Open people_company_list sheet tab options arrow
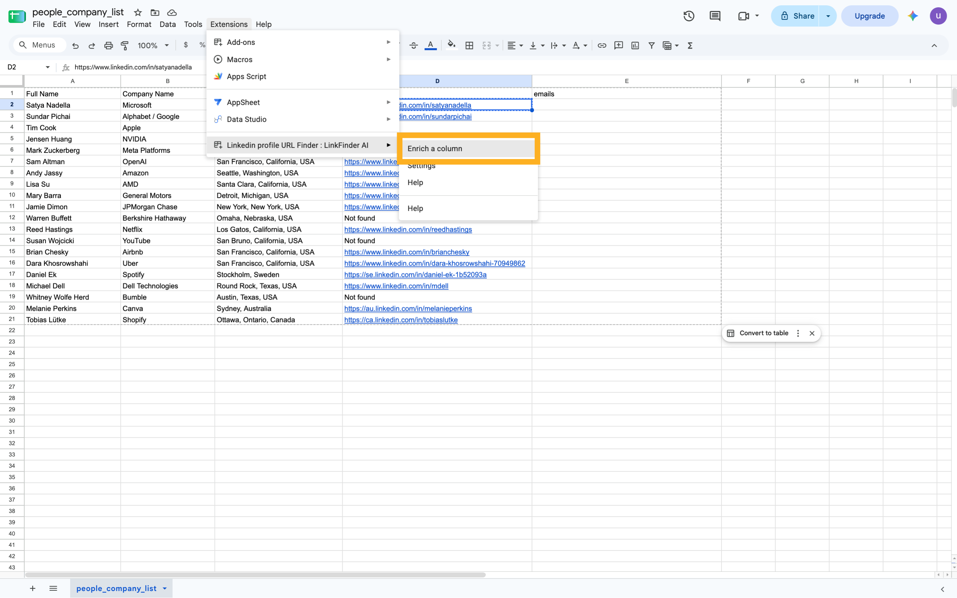Screen dimensions: 957x598 click(164, 588)
